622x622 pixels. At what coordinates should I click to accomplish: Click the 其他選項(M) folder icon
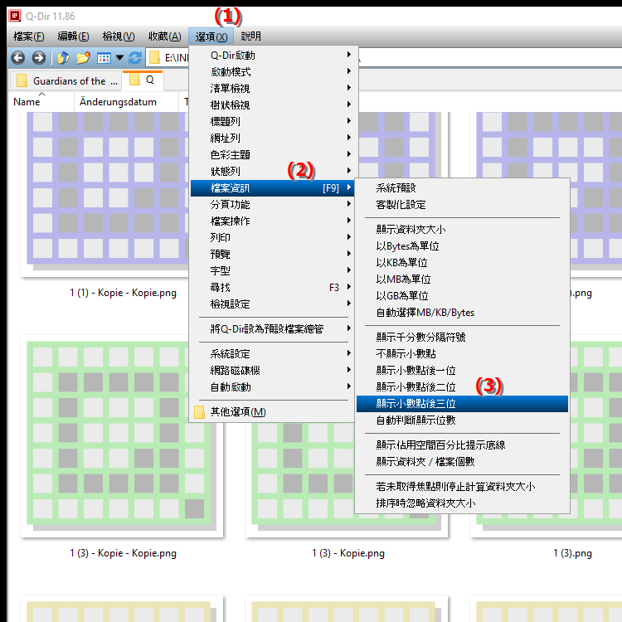pos(200,412)
